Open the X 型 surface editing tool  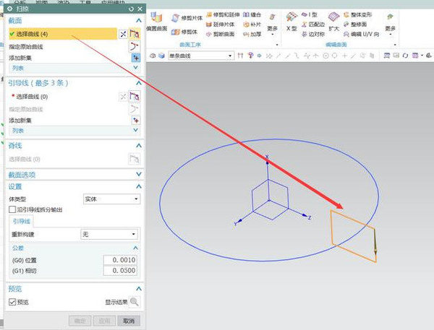(x=292, y=22)
